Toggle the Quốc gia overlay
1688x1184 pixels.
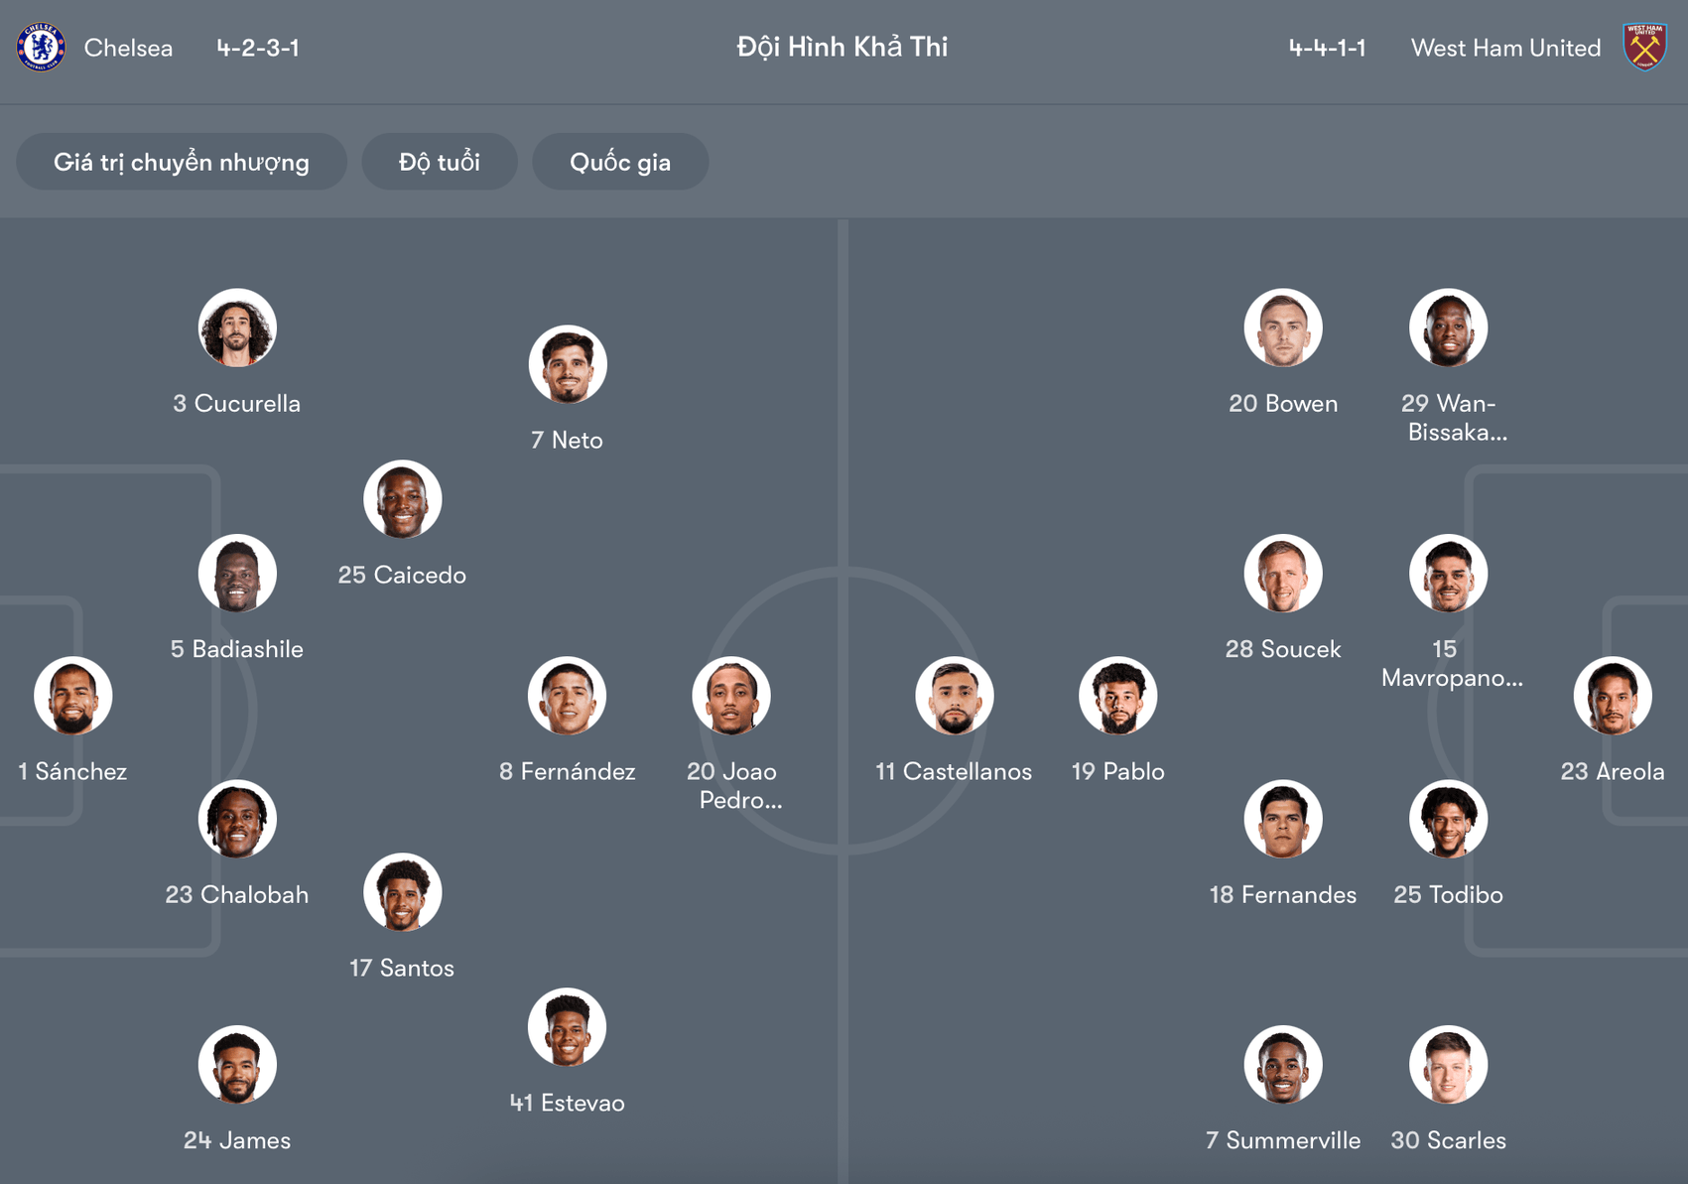pyautogui.click(x=620, y=161)
